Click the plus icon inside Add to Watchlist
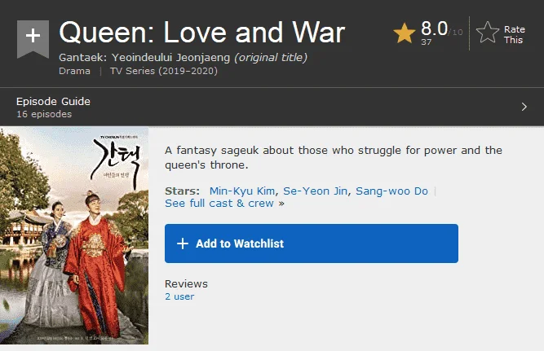The height and width of the screenshot is (351, 544). [x=183, y=244]
